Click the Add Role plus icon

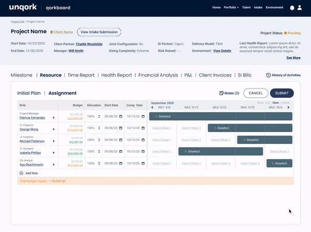point(21,173)
